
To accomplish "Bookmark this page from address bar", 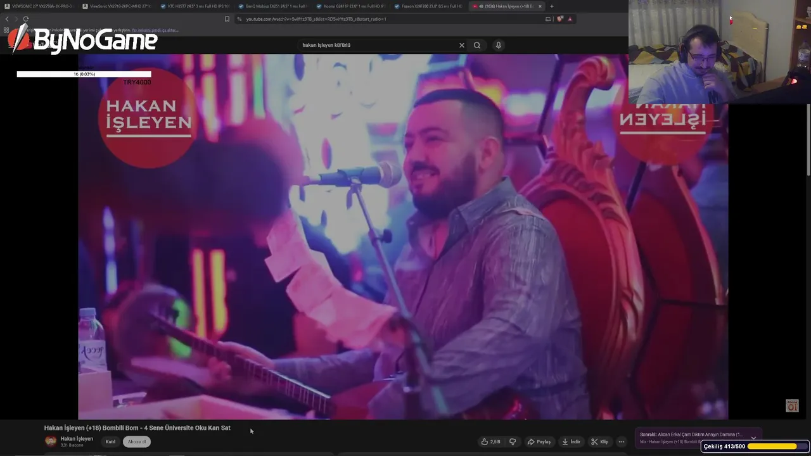I will tap(227, 19).
